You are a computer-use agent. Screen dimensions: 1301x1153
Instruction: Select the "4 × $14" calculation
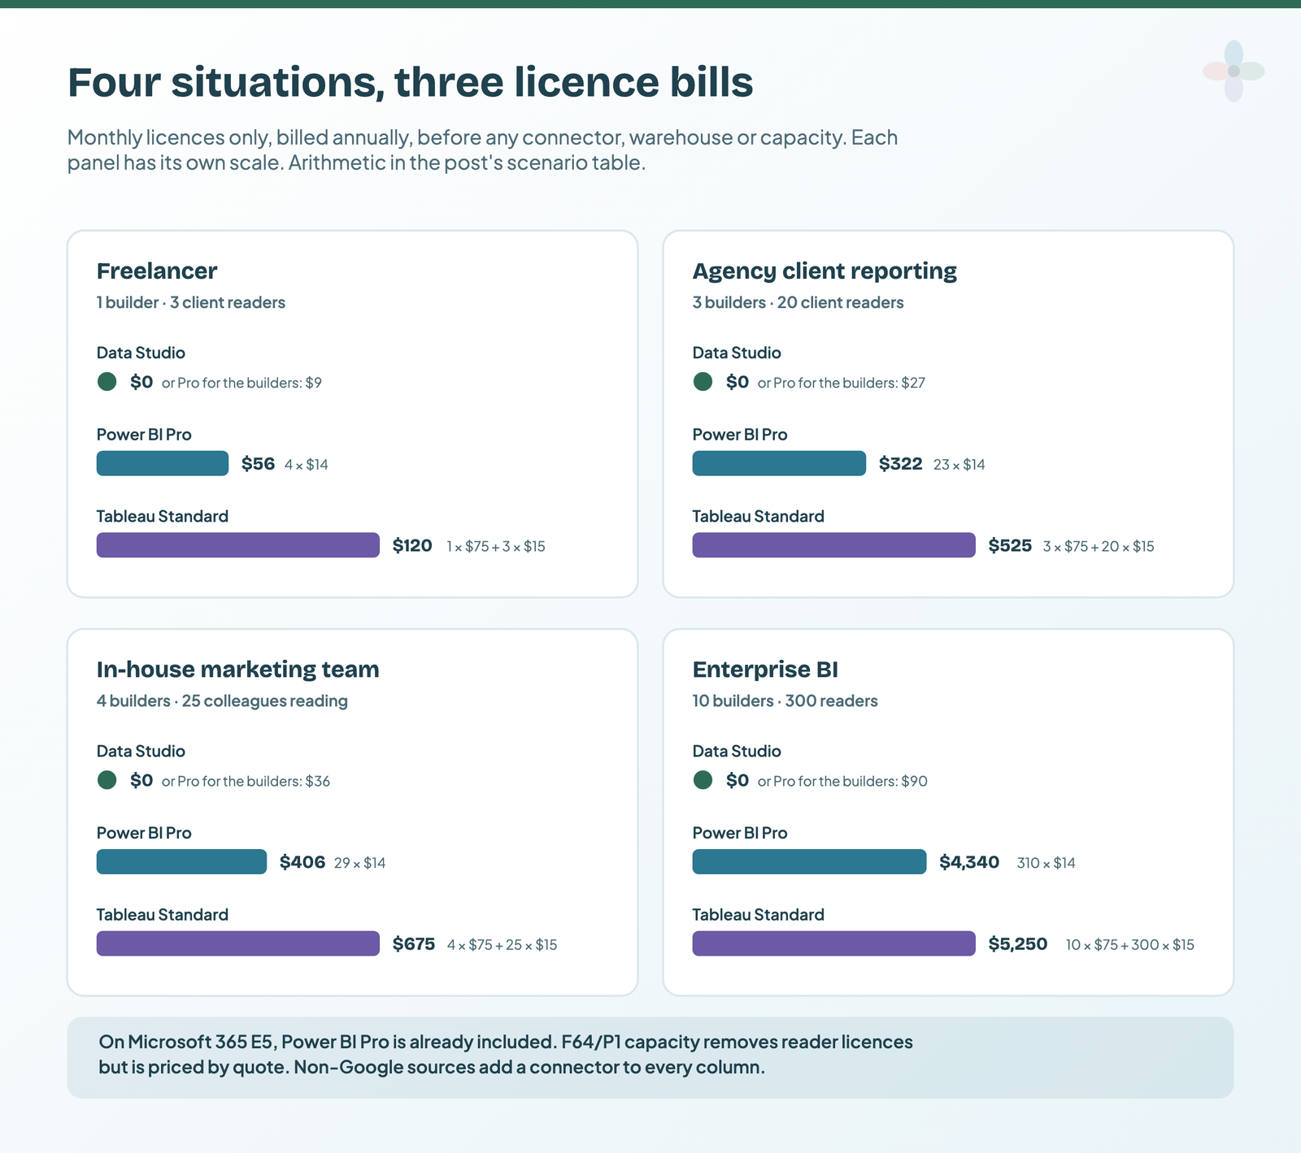click(307, 465)
